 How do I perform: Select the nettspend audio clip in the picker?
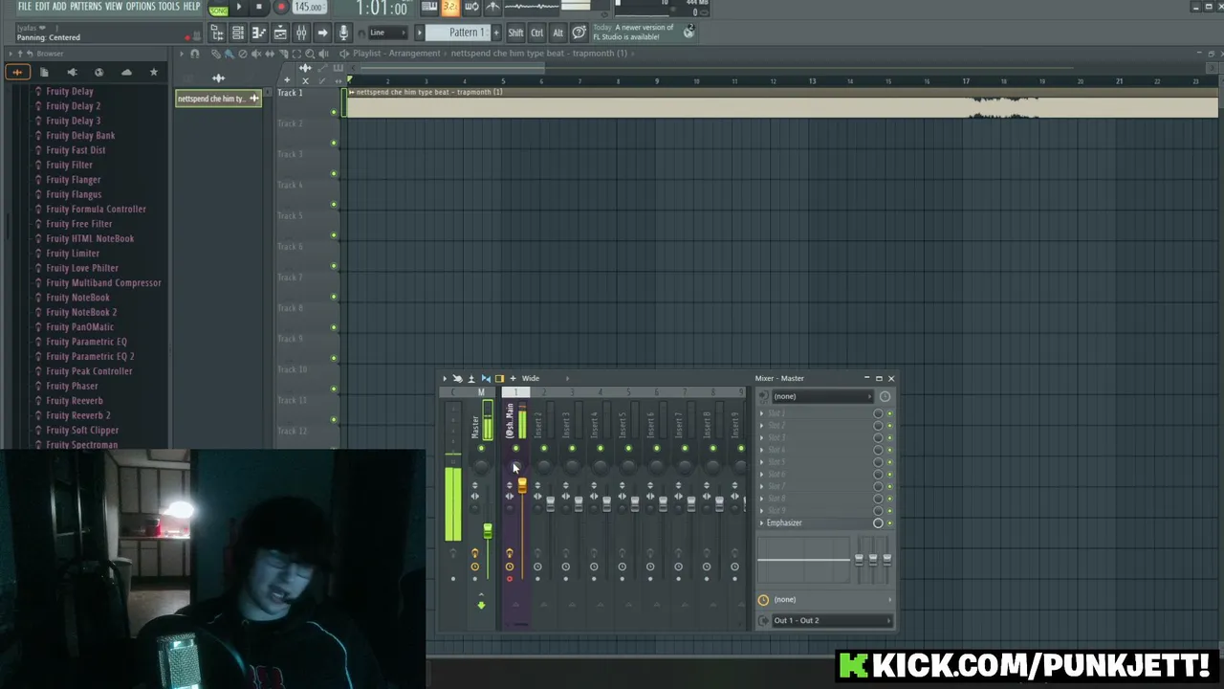(218, 99)
